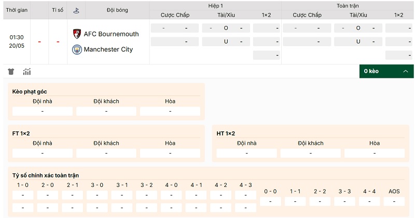Click the Toàn trận Under (U) odds cell

tap(358, 42)
